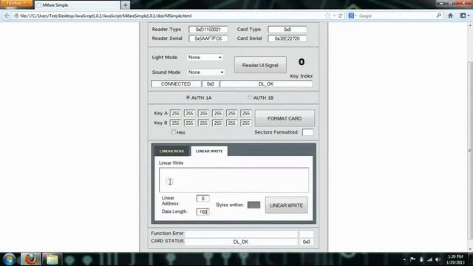Click the CONNECTED status field
The width and height of the screenshot is (473, 266).
tap(176, 83)
